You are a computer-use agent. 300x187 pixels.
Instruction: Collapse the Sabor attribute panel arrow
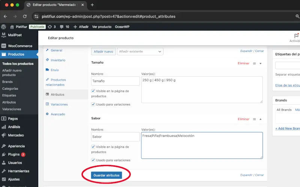260,119
